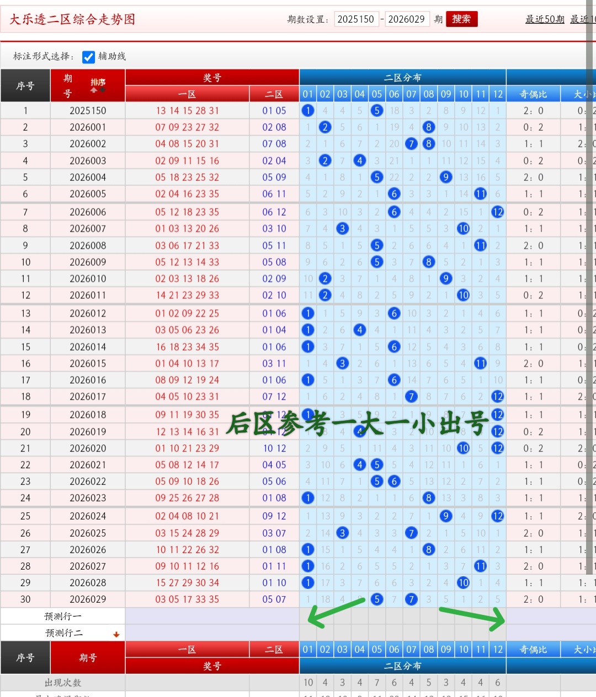Image resolution: width=596 pixels, height=697 pixels.
Task: Click blue ball 07 in row 2026029
Action: [x=411, y=599]
